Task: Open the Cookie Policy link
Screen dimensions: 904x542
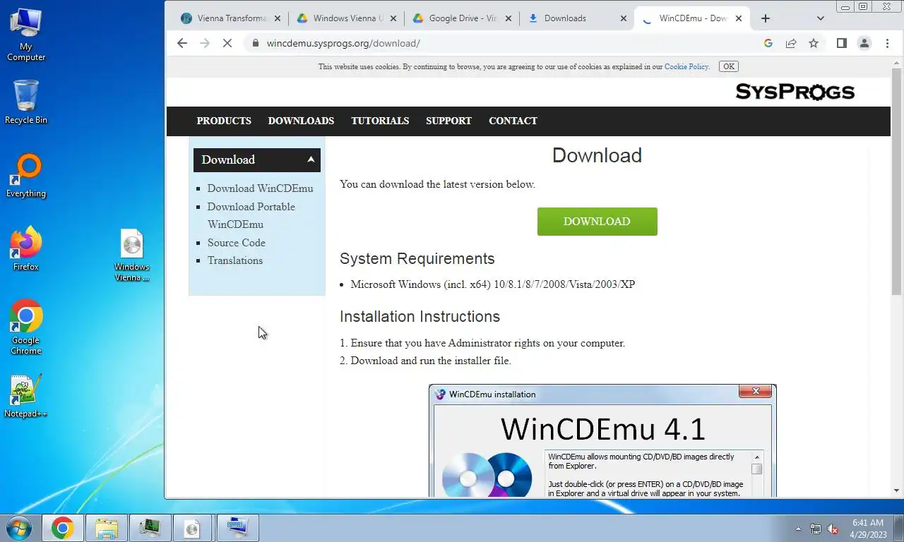Action: (x=686, y=66)
